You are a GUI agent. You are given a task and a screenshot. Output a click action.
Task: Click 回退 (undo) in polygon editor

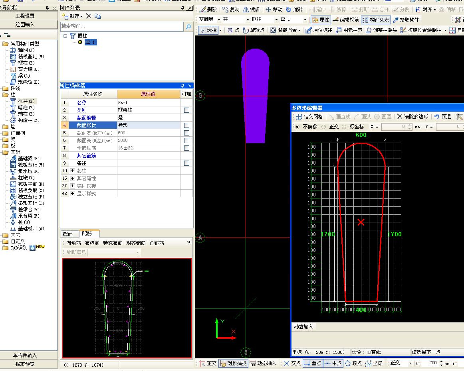(443, 117)
